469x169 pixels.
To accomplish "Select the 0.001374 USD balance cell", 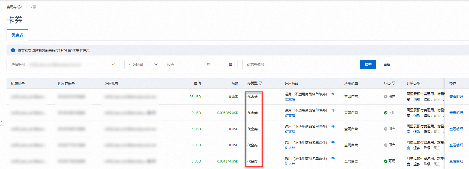I will point(228,161).
